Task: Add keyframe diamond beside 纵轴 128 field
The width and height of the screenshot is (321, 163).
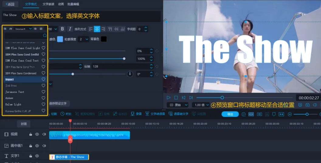Action: tap(157, 66)
